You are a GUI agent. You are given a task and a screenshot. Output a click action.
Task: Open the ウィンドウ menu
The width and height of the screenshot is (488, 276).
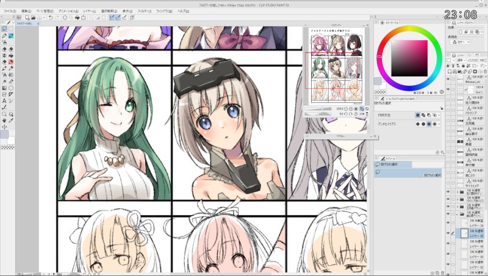(x=164, y=11)
